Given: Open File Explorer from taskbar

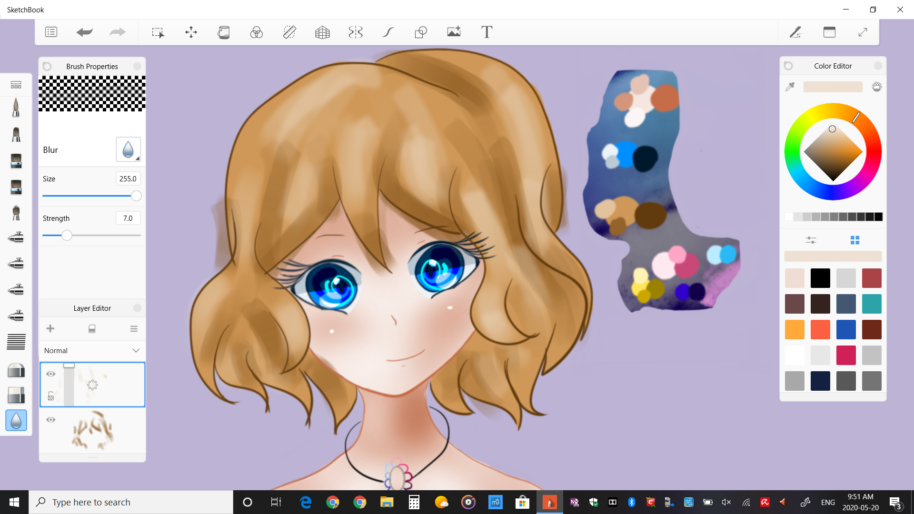Looking at the screenshot, I should [387, 502].
